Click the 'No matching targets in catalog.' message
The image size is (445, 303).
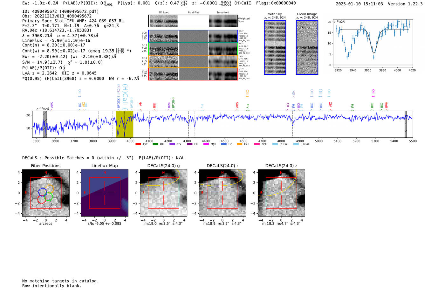point(60,281)
